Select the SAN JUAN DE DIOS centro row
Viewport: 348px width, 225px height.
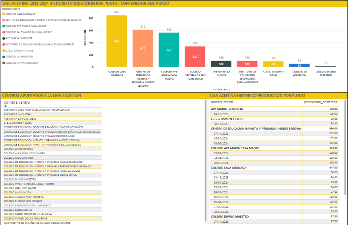(52, 145)
